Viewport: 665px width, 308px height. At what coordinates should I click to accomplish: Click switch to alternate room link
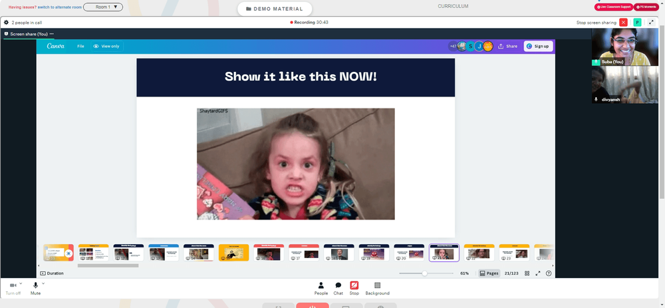click(x=59, y=7)
